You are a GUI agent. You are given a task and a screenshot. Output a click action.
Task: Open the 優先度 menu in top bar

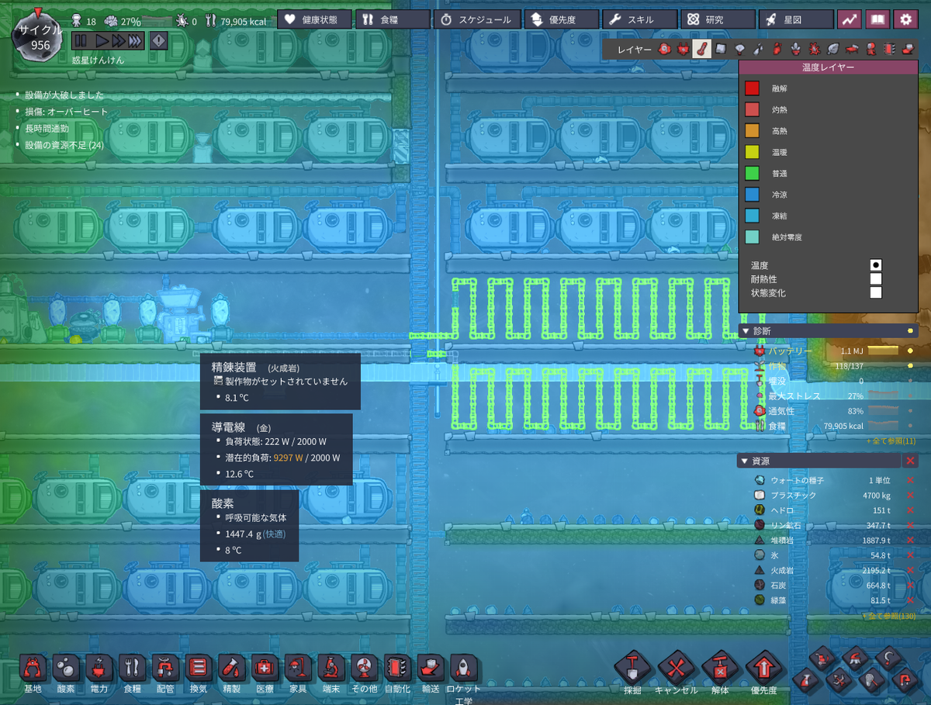(561, 19)
